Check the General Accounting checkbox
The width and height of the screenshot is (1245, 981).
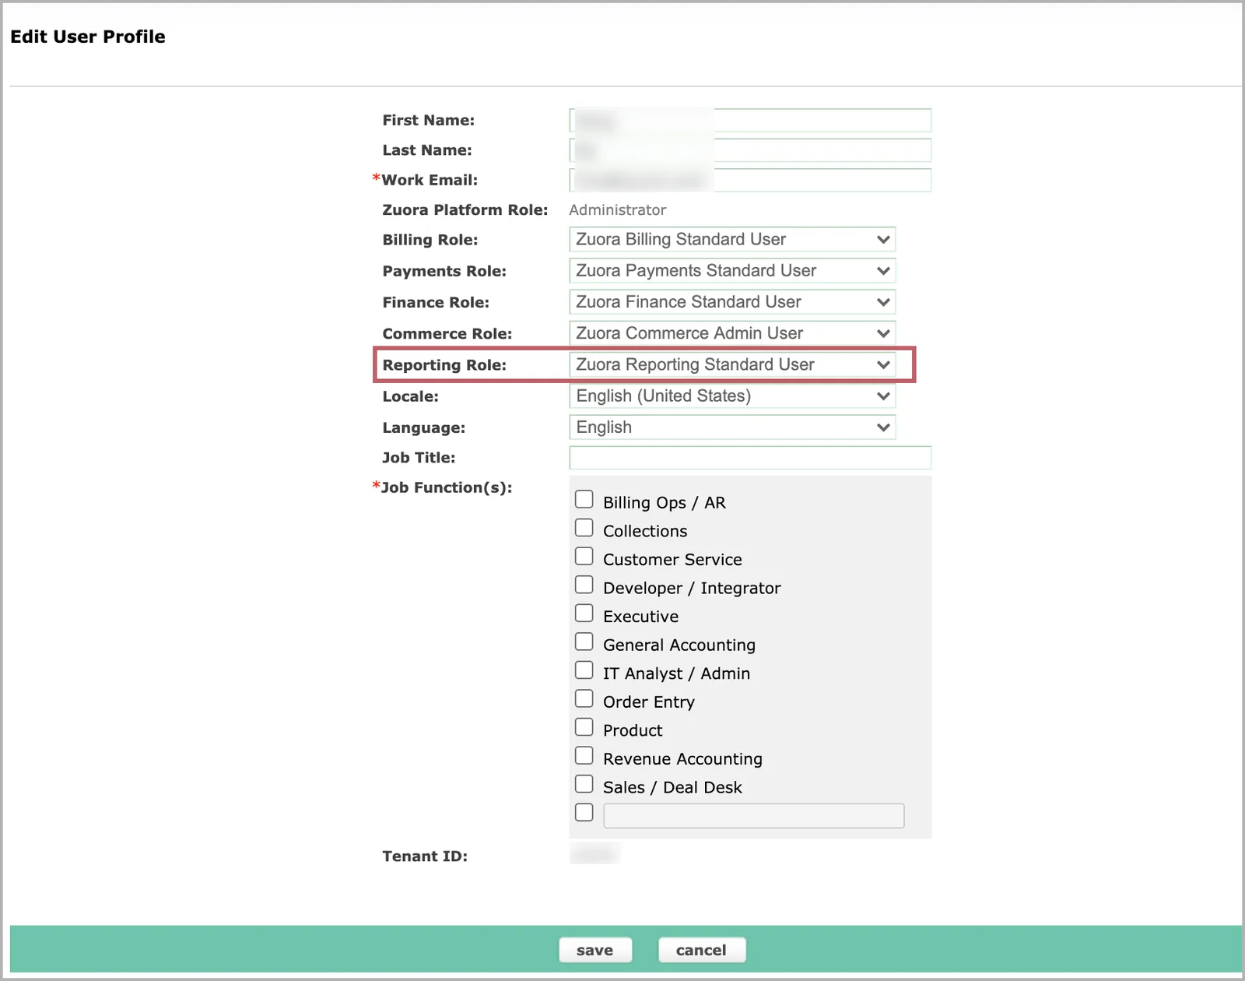tap(584, 642)
